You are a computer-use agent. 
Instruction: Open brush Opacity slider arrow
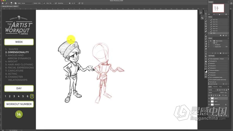click(x=42, y=3)
